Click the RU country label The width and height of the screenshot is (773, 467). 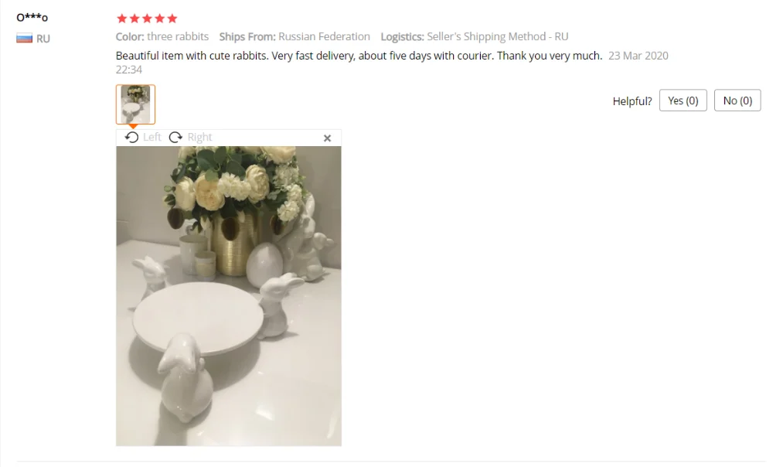[x=43, y=39]
